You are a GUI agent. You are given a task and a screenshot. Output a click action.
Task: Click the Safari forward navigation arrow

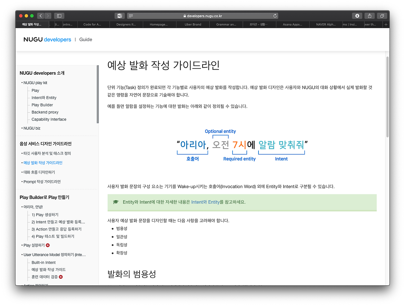coord(48,16)
